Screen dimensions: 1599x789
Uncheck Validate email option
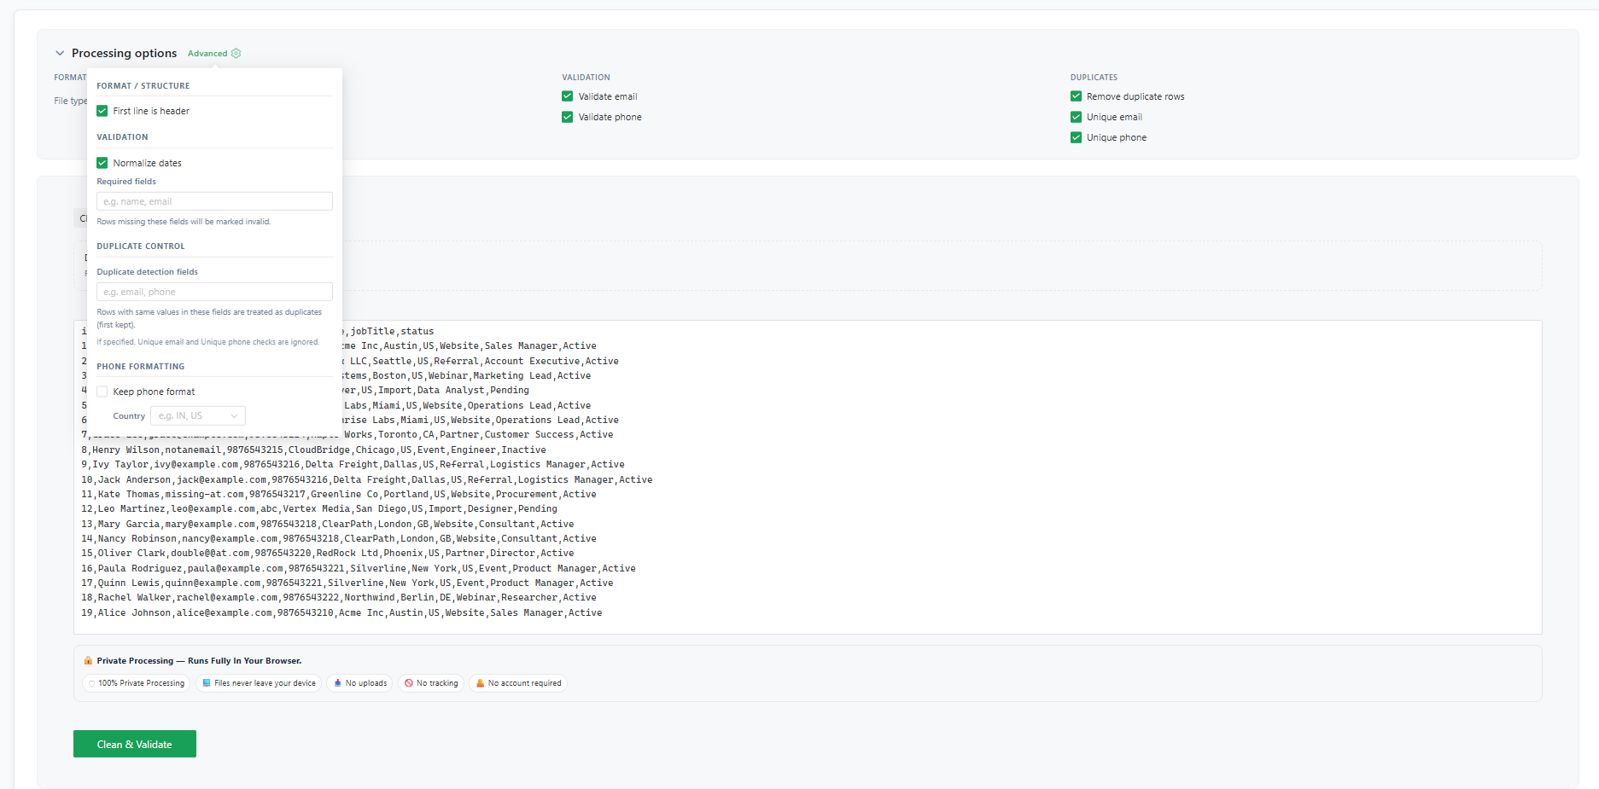[x=567, y=96]
